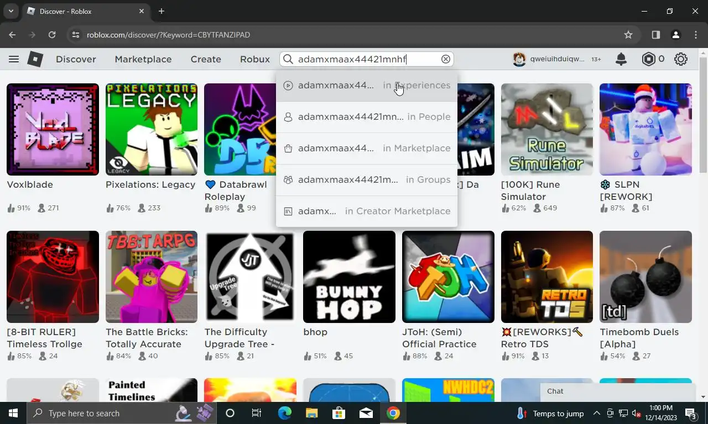Expand the tab search dropdown arrow

pos(11,11)
